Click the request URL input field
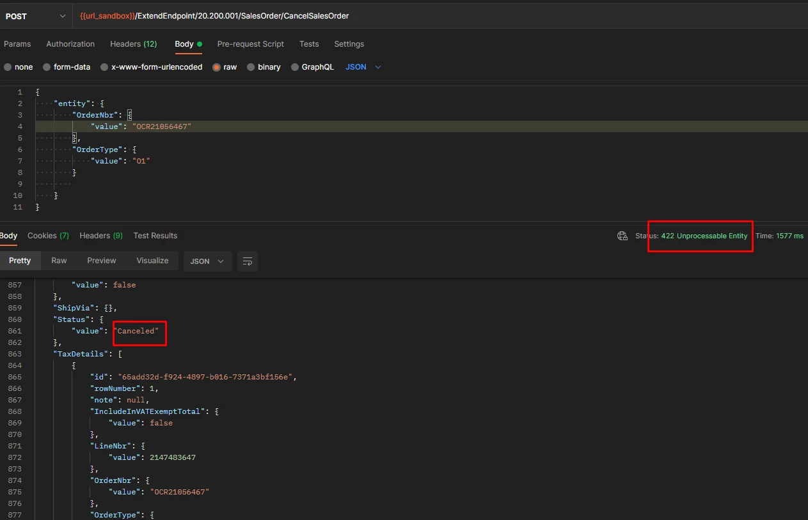 tap(440, 16)
